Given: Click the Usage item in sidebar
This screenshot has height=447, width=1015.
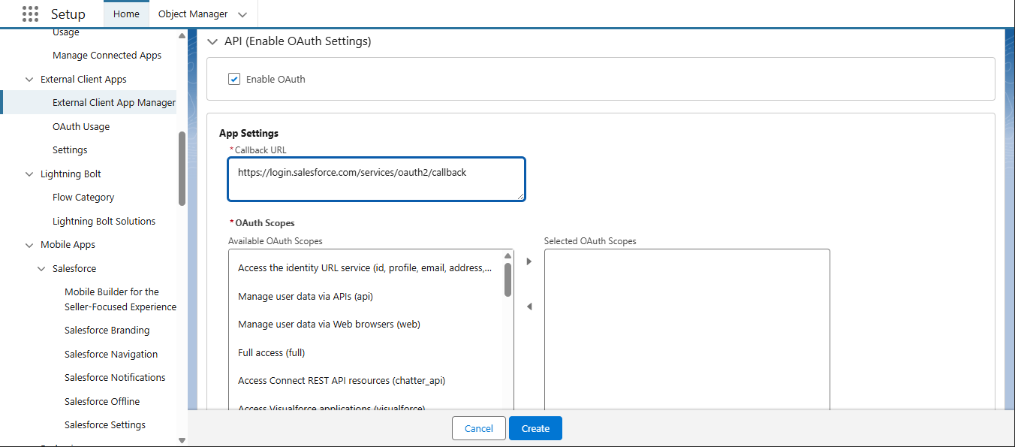Looking at the screenshot, I should [x=66, y=32].
